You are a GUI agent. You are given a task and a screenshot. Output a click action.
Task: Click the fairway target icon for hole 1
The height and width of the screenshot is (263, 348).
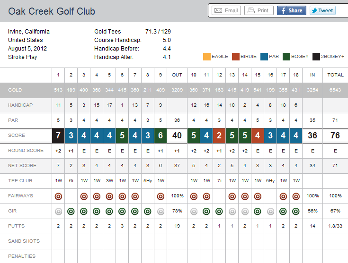(x=58, y=196)
